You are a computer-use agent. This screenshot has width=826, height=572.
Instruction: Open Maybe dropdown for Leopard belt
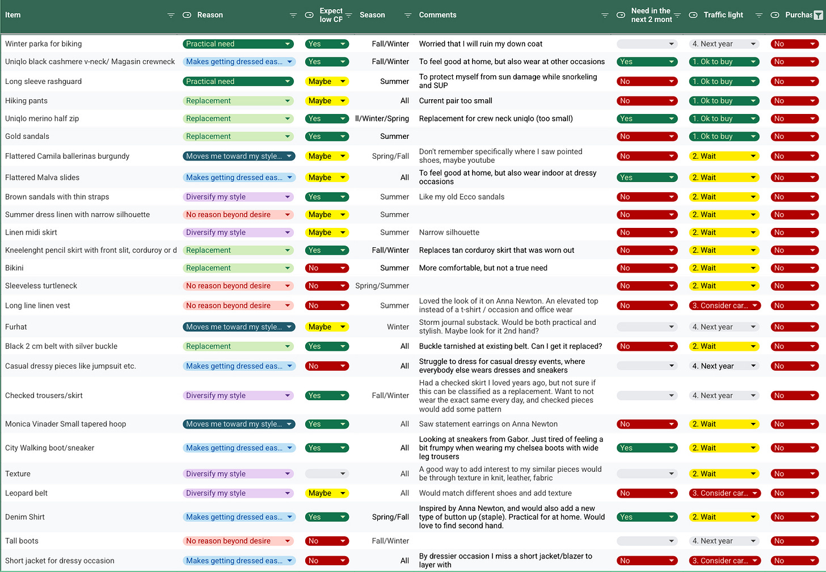[x=327, y=493]
